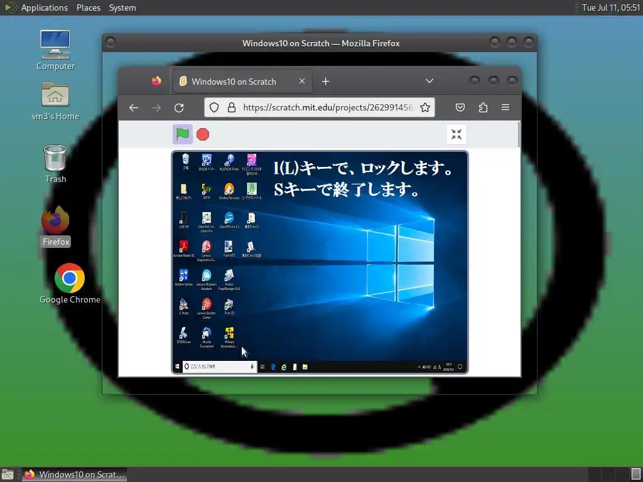Open the System menu

122,8
